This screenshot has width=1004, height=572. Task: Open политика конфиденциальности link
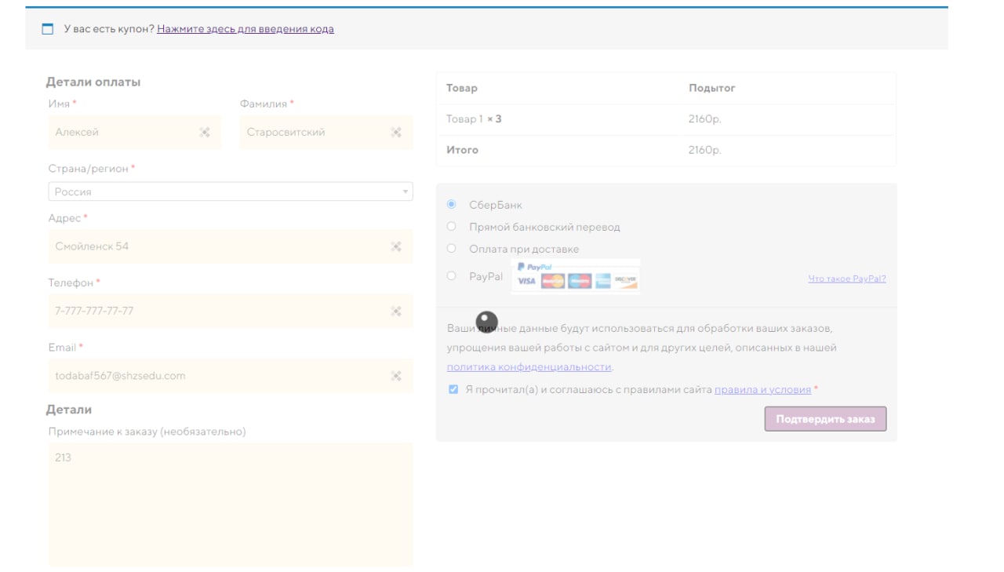[529, 366]
